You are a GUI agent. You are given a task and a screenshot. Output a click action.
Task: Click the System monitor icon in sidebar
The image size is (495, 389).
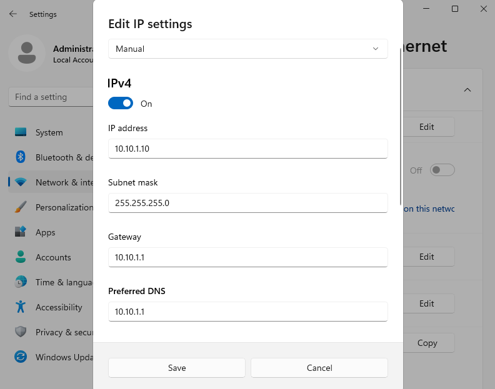coord(21,132)
